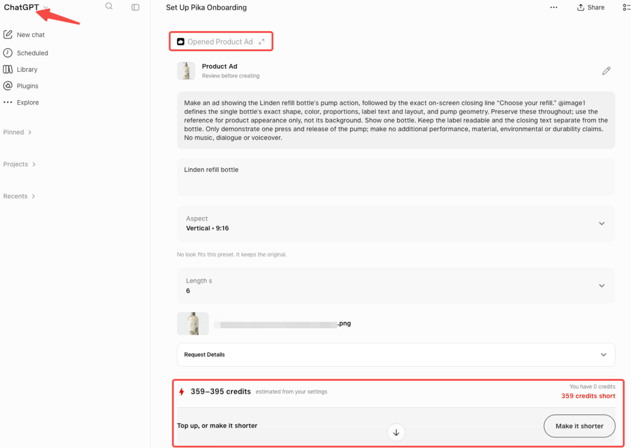Click the Review before creating subtitle
The width and height of the screenshot is (631, 448).
click(230, 76)
